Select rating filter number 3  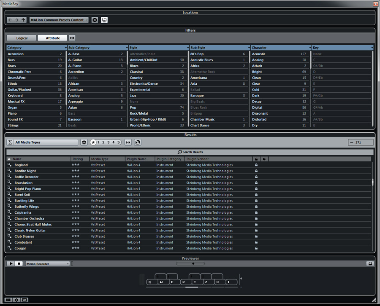point(109,142)
